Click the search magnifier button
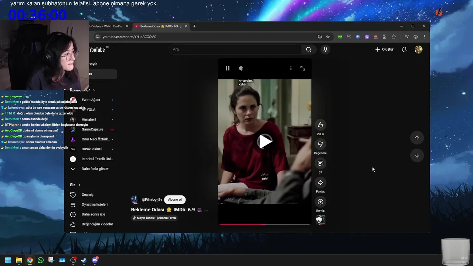 pos(309,50)
